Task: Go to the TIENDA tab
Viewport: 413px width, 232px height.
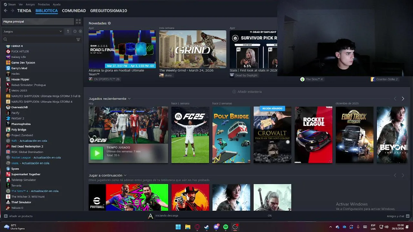Action: (24, 11)
